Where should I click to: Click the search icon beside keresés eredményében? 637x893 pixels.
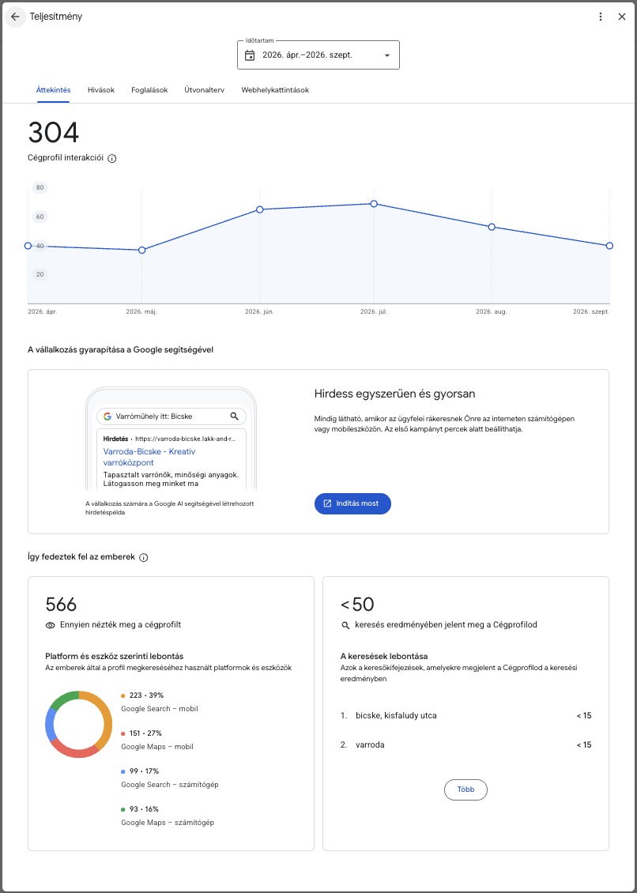(x=345, y=625)
